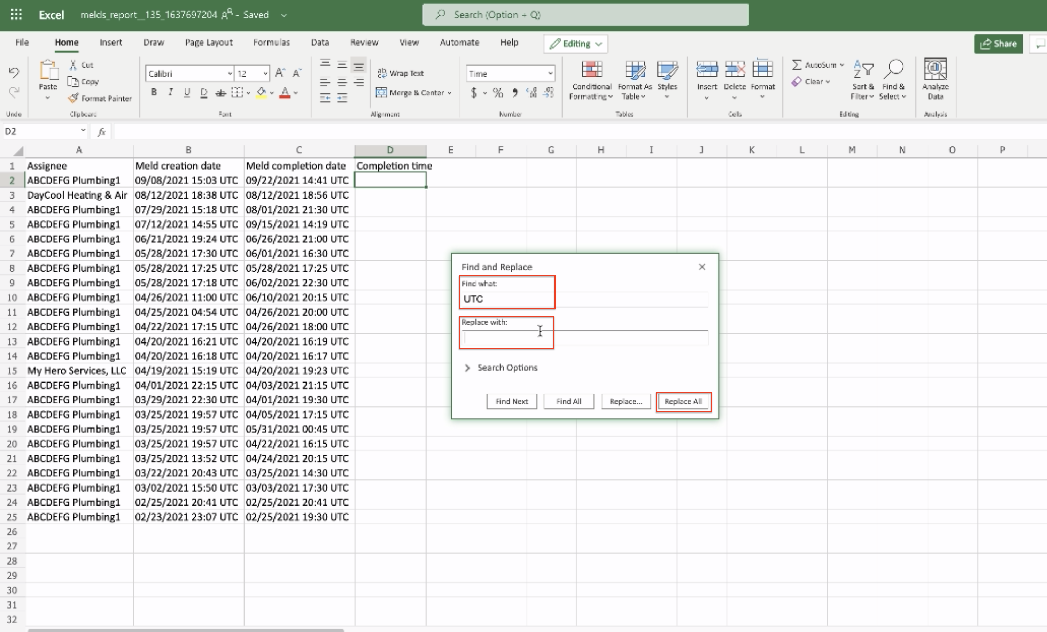Viewport: 1047px width, 632px height.
Task: Click the Conditional Formatting icon
Action: (591, 70)
